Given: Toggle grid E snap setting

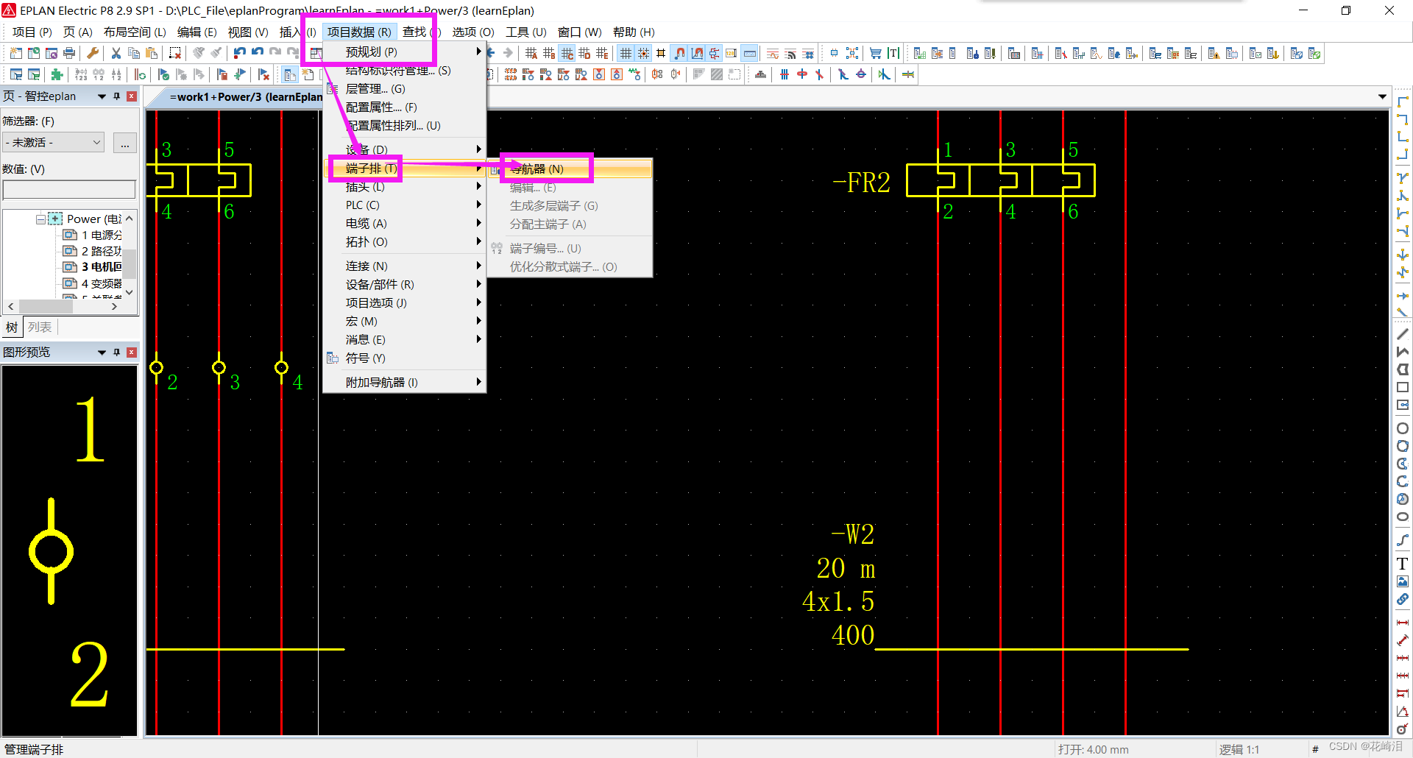Looking at the screenshot, I should tap(602, 53).
